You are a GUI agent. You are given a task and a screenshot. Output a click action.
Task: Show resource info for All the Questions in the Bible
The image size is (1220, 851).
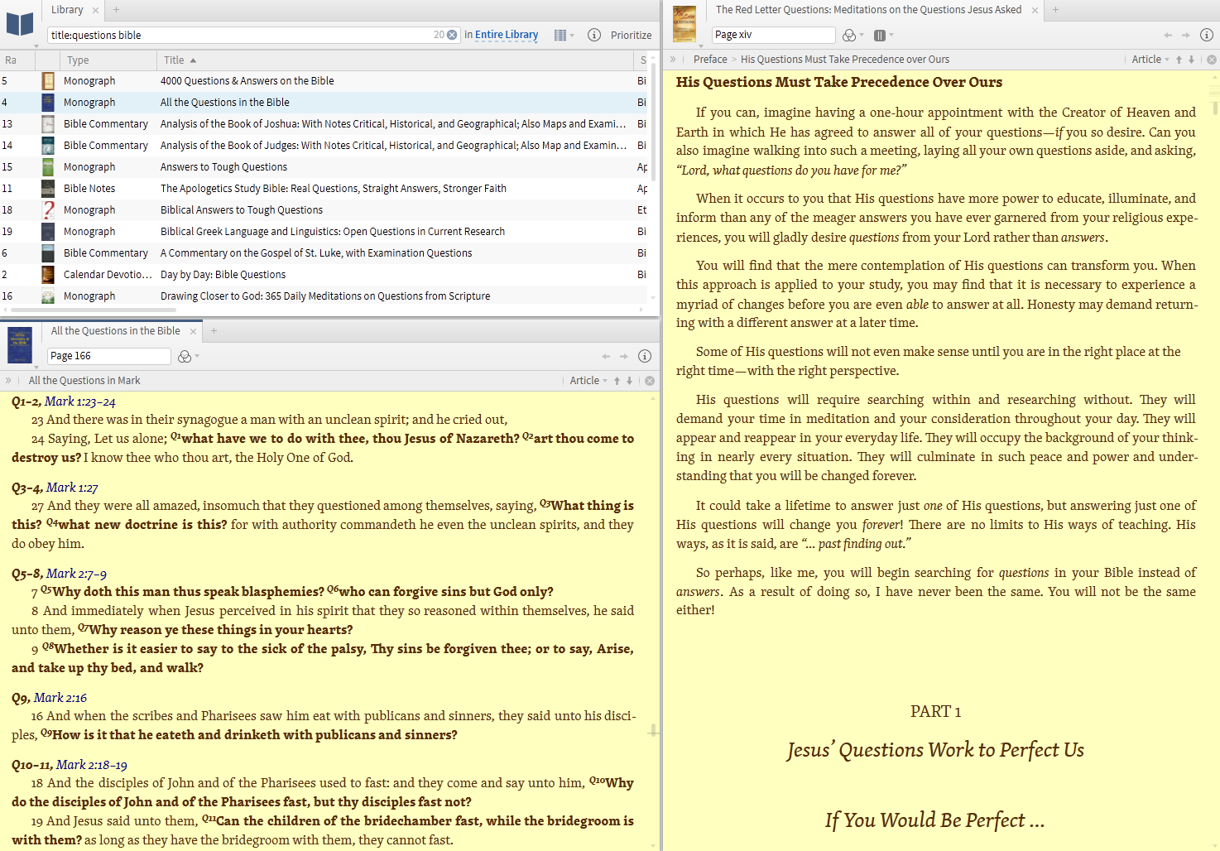point(645,356)
